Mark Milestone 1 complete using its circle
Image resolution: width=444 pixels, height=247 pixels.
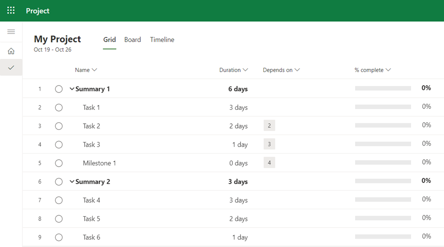pyautogui.click(x=59, y=163)
